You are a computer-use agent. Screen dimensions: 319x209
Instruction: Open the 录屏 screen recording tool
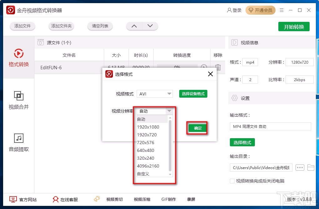point(191,199)
